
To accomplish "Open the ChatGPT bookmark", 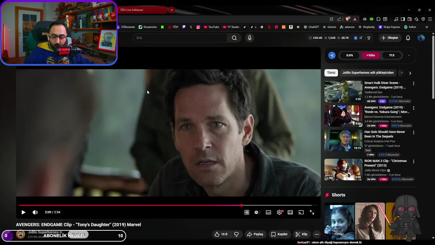I will [311, 27].
